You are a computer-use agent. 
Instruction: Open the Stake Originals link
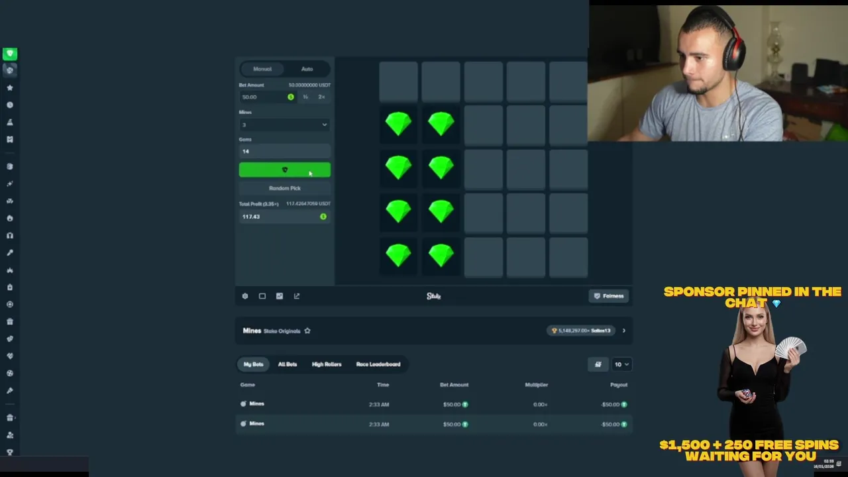(282, 331)
